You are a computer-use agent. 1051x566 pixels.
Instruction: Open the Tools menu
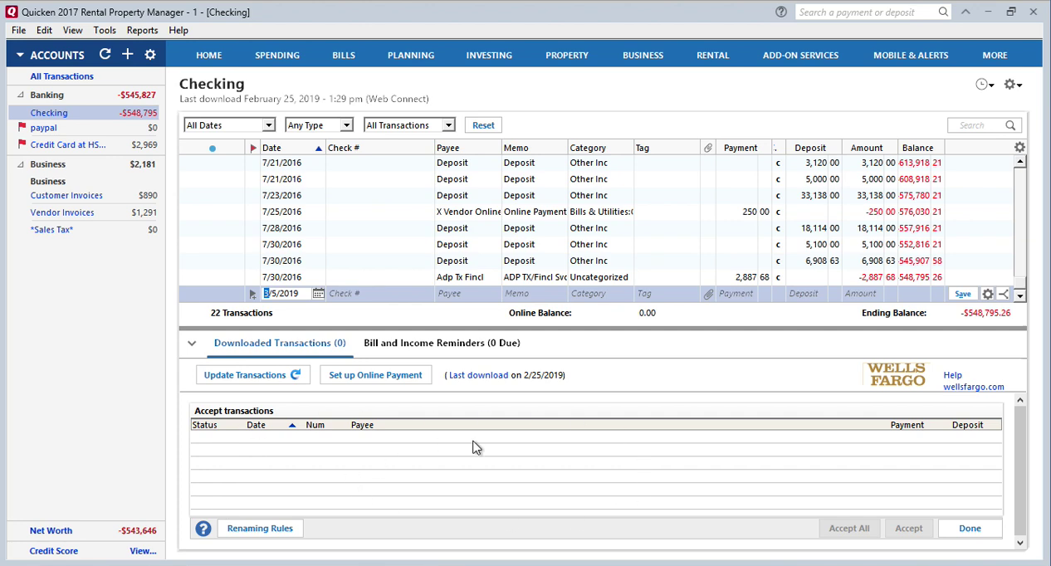pyautogui.click(x=105, y=30)
